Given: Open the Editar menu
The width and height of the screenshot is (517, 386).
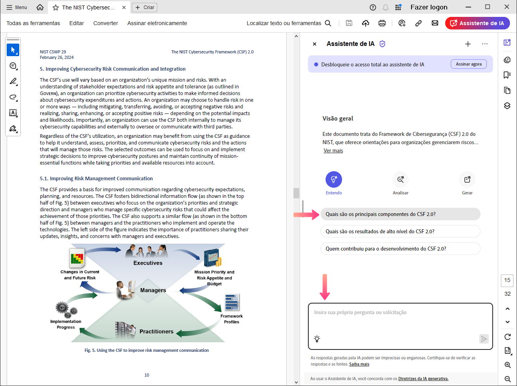Looking at the screenshot, I should pos(77,23).
